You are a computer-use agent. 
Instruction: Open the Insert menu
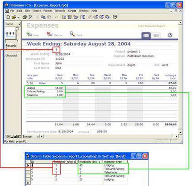point(37,11)
